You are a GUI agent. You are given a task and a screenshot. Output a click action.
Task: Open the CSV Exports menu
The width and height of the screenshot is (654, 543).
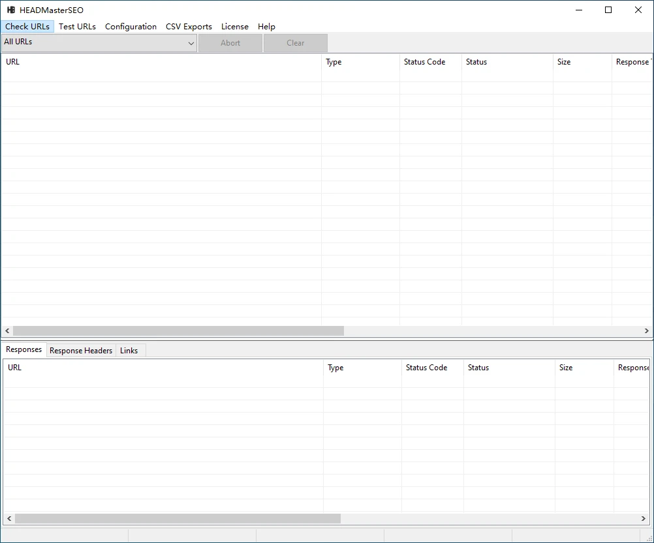(189, 27)
